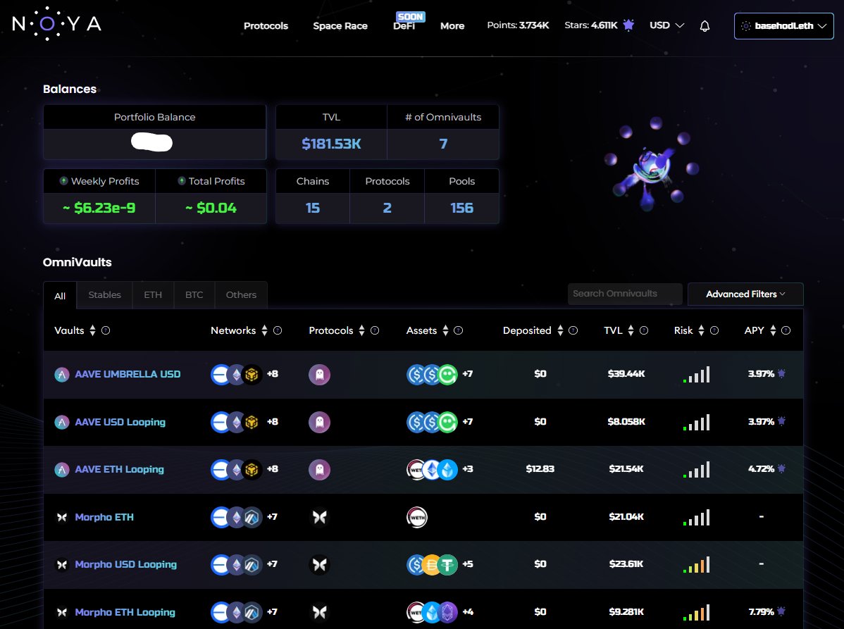The width and height of the screenshot is (844, 629).
Task: Click the $39.44K TVL cell
Action: (626, 374)
